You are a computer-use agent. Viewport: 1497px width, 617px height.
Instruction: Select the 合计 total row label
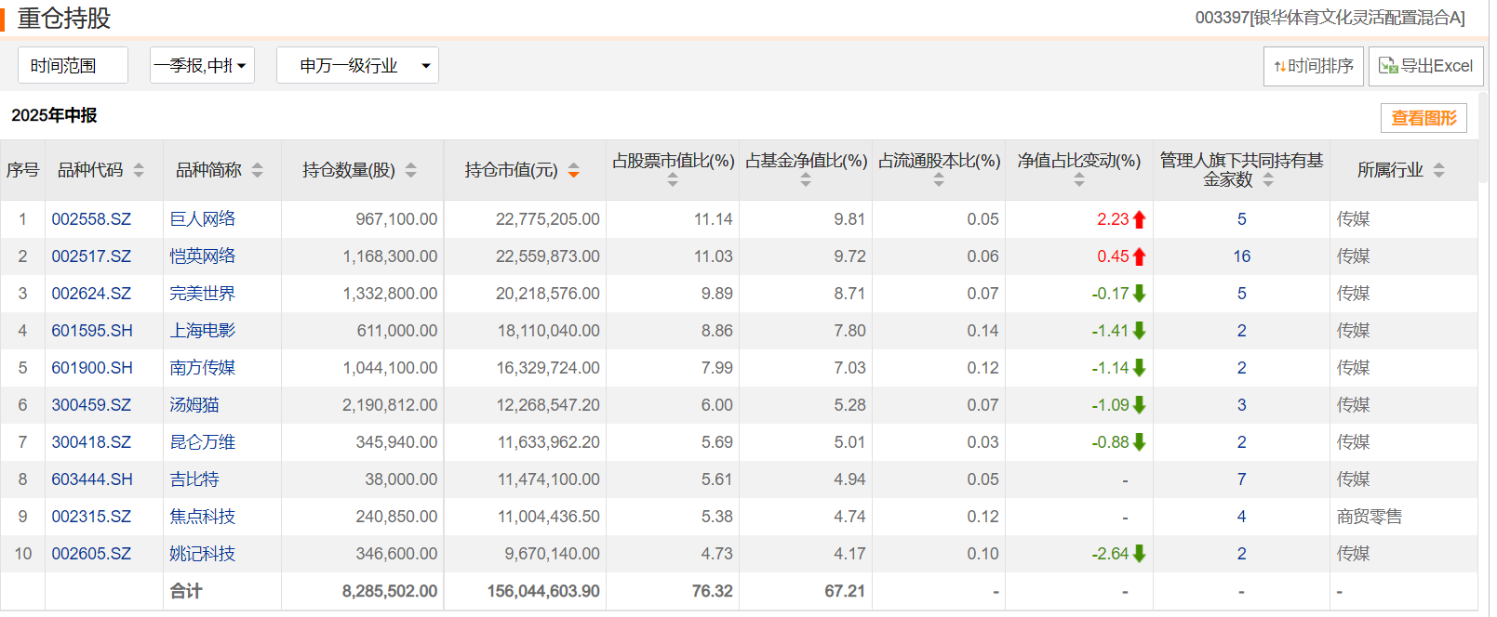186,591
